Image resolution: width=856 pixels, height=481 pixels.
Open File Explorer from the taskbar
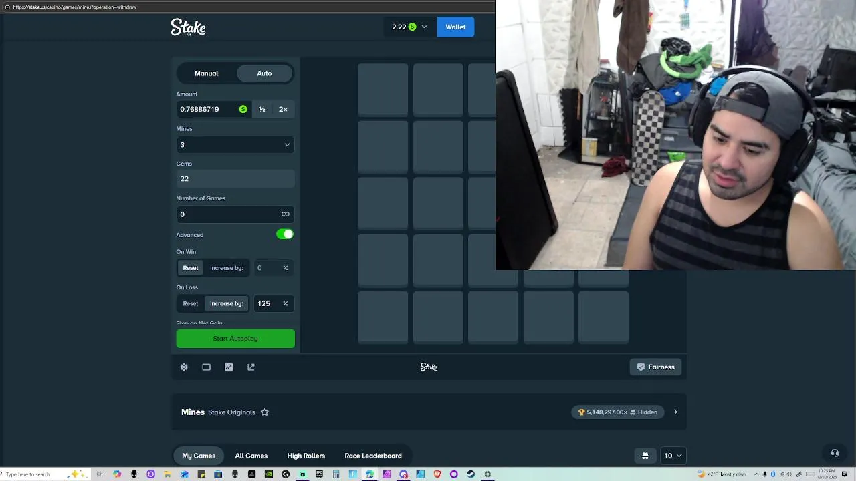(167, 474)
